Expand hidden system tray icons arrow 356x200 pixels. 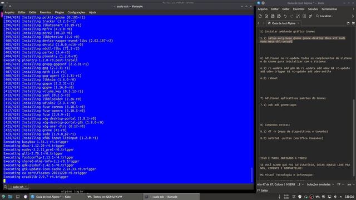click(341, 197)
